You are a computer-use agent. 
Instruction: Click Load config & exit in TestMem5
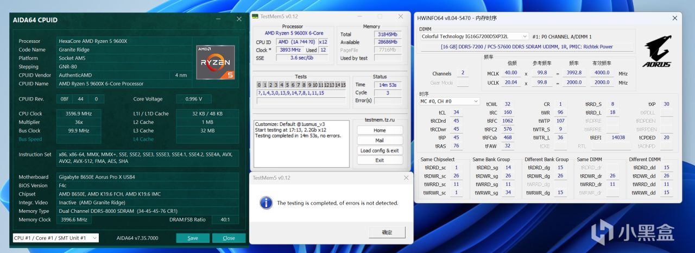point(380,150)
